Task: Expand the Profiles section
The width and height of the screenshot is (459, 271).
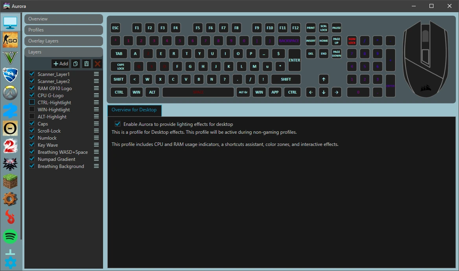Action: click(x=64, y=30)
